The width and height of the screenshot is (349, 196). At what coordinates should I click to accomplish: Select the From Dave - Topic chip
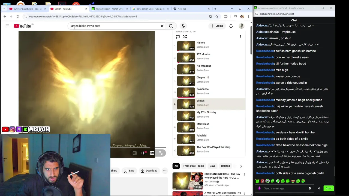[x=194, y=166]
